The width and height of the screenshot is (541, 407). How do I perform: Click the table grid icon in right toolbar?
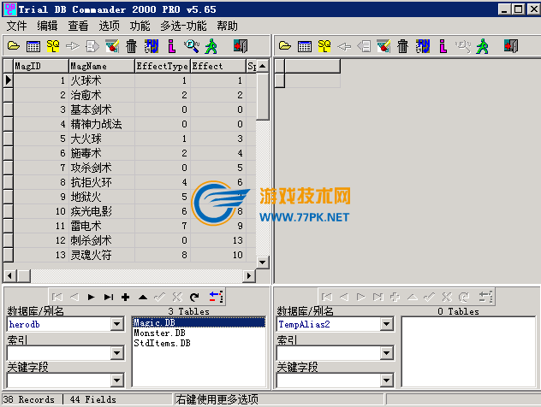pyautogui.click(x=304, y=46)
